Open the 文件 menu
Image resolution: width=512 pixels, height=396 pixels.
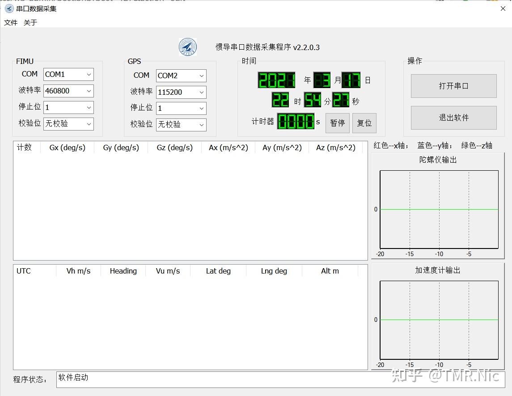coord(11,22)
